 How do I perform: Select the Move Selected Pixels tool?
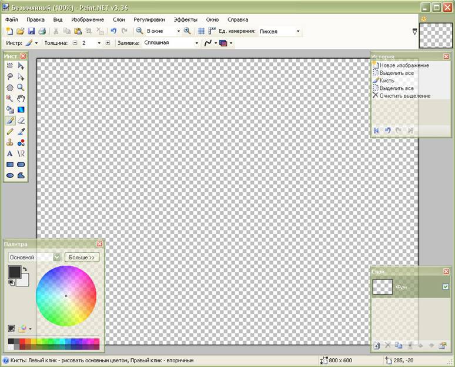click(x=21, y=66)
